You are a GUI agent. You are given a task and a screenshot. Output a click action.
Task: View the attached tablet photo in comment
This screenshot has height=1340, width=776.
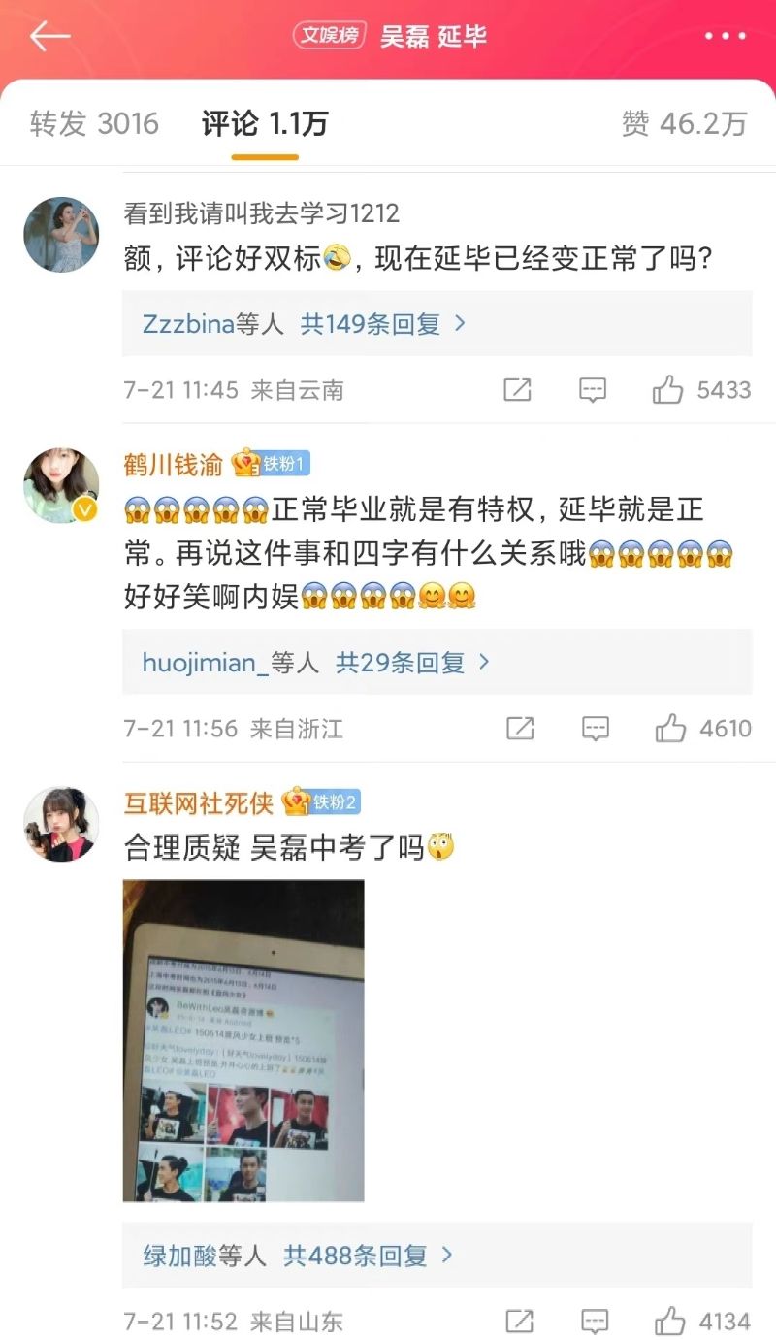pos(243,1040)
